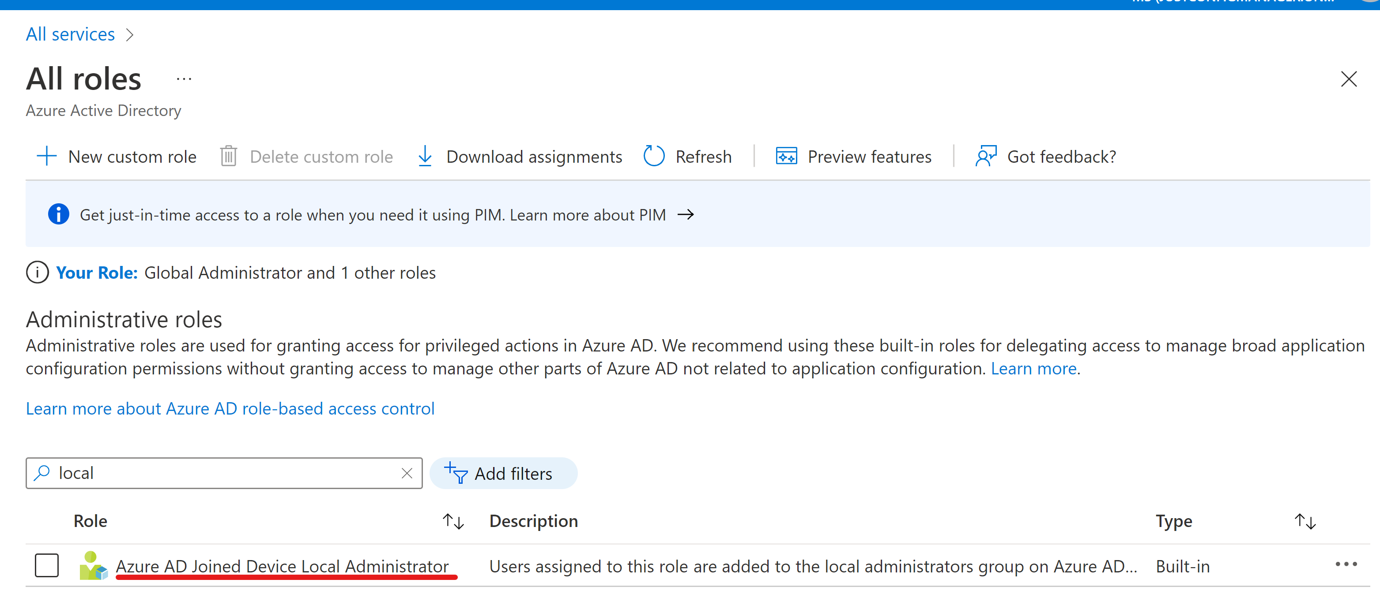The height and width of the screenshot is (598, 1380).
Task: Follow the Learn more about PIM arrow
Action: pos(685,215)
